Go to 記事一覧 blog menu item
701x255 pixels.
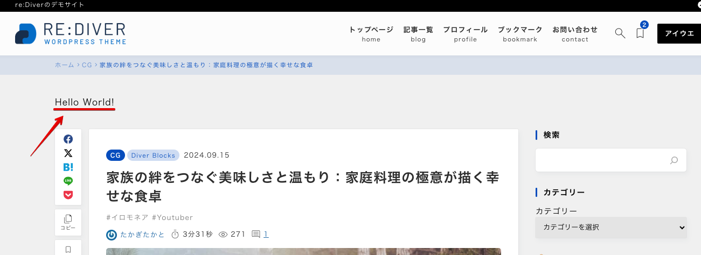418,33
